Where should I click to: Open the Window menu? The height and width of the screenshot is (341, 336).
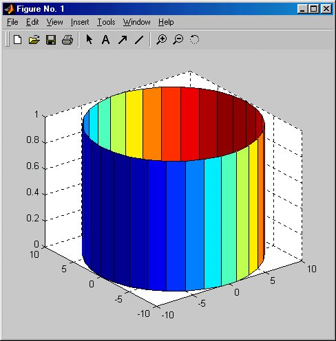point(136,22)
